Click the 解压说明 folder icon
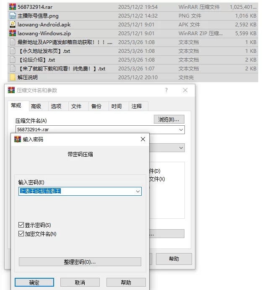 coord(13,77)
